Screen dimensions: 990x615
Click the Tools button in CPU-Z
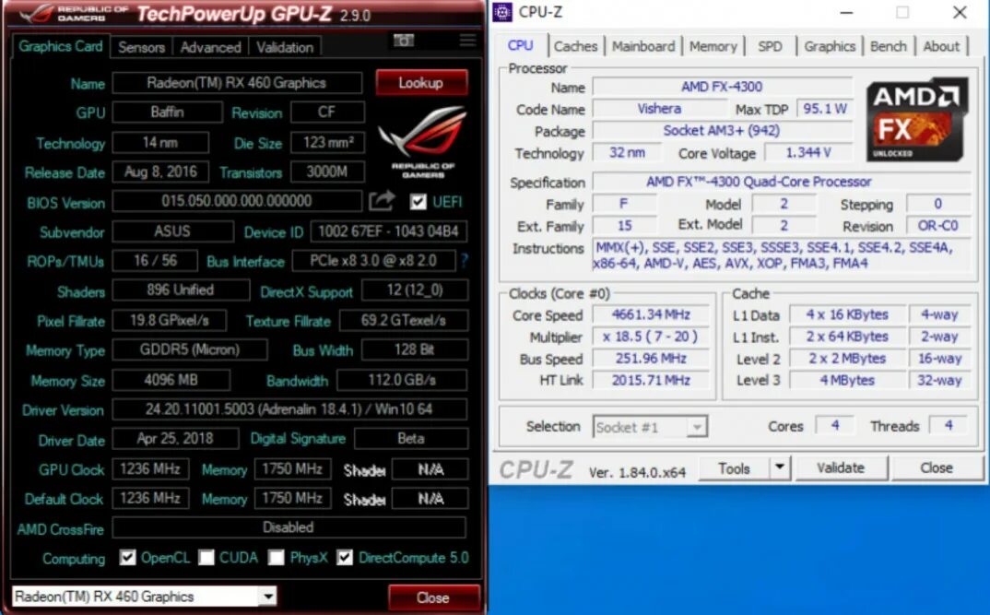pyautogui.click(x=734, y=467)
